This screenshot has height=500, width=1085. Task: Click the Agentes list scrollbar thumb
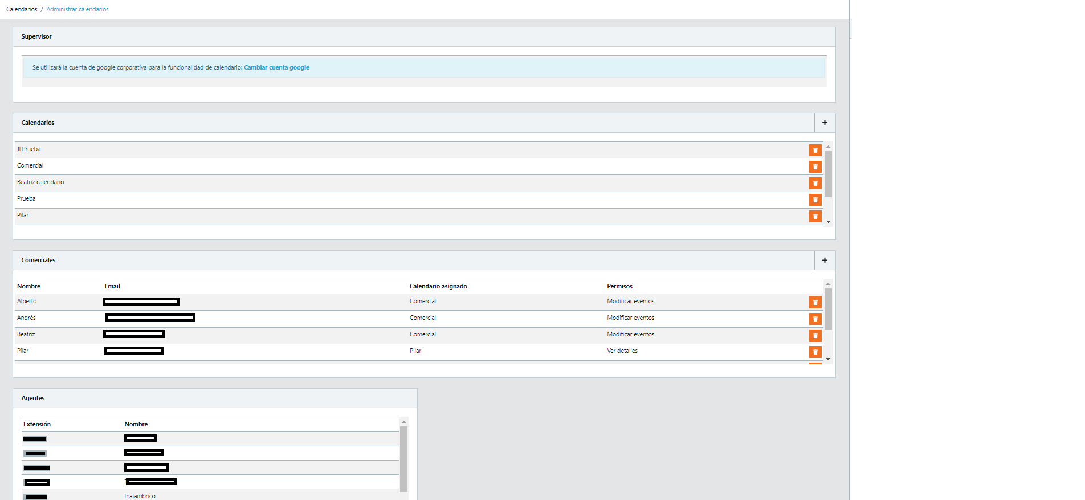coord(403,459)
